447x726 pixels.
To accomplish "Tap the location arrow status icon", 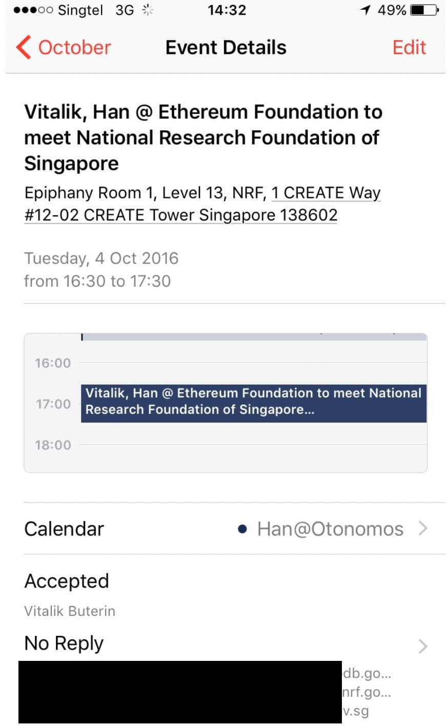I will pyautogui.click(x=365, y=10).
